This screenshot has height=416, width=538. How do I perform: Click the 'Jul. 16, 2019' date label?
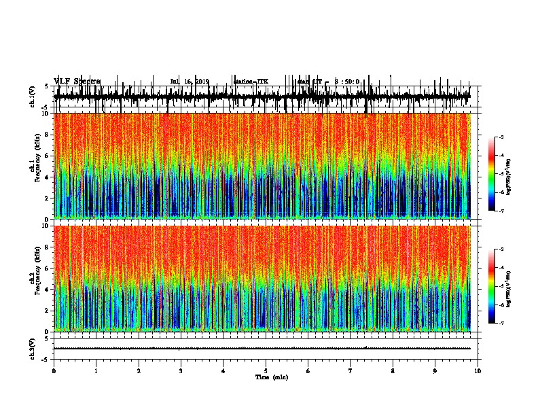pyautogui.click(x=190, y=82)
